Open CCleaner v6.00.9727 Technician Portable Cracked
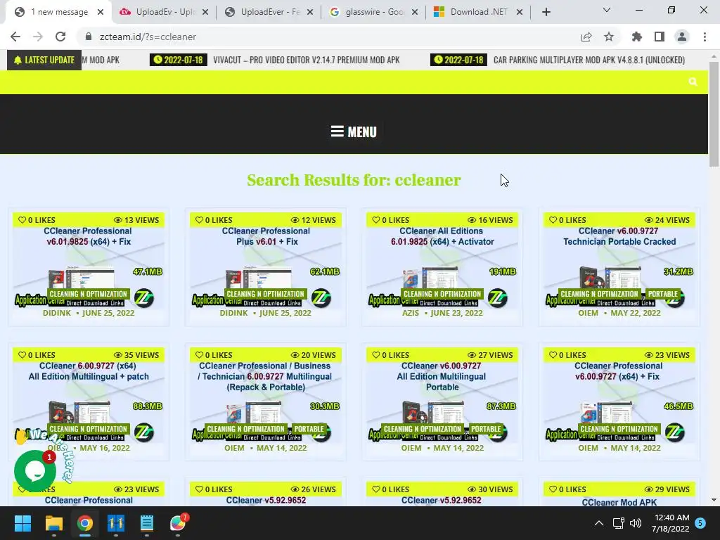The width and height of the screenshot is (720, 540). click(x=619, y=236)
